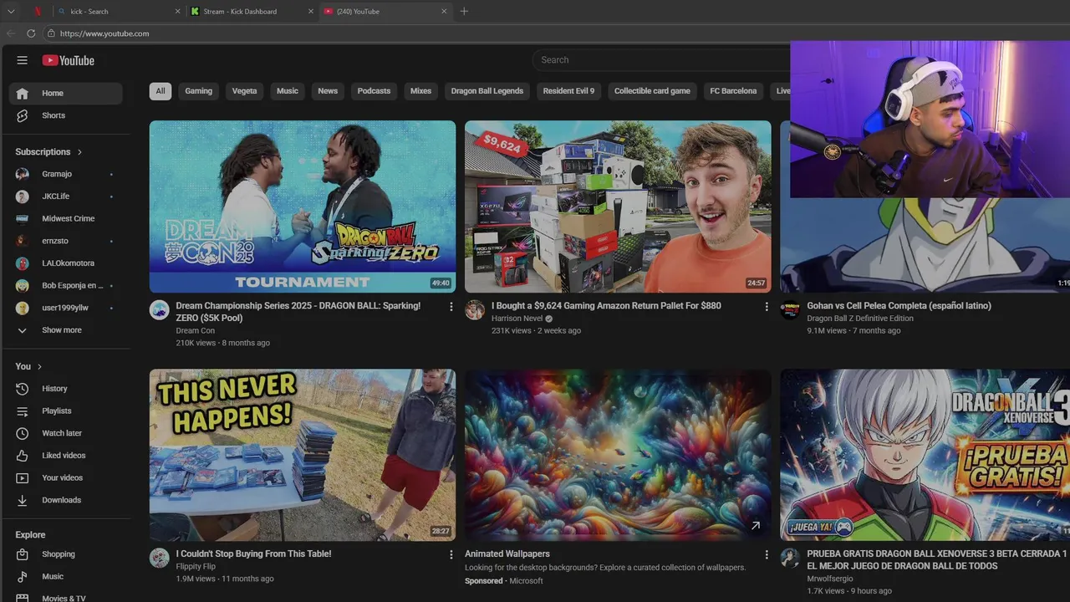1070x602 pixels.
Task: Open Gramajo channel avatar in subscriptions
Action: [x=23, y=174]
